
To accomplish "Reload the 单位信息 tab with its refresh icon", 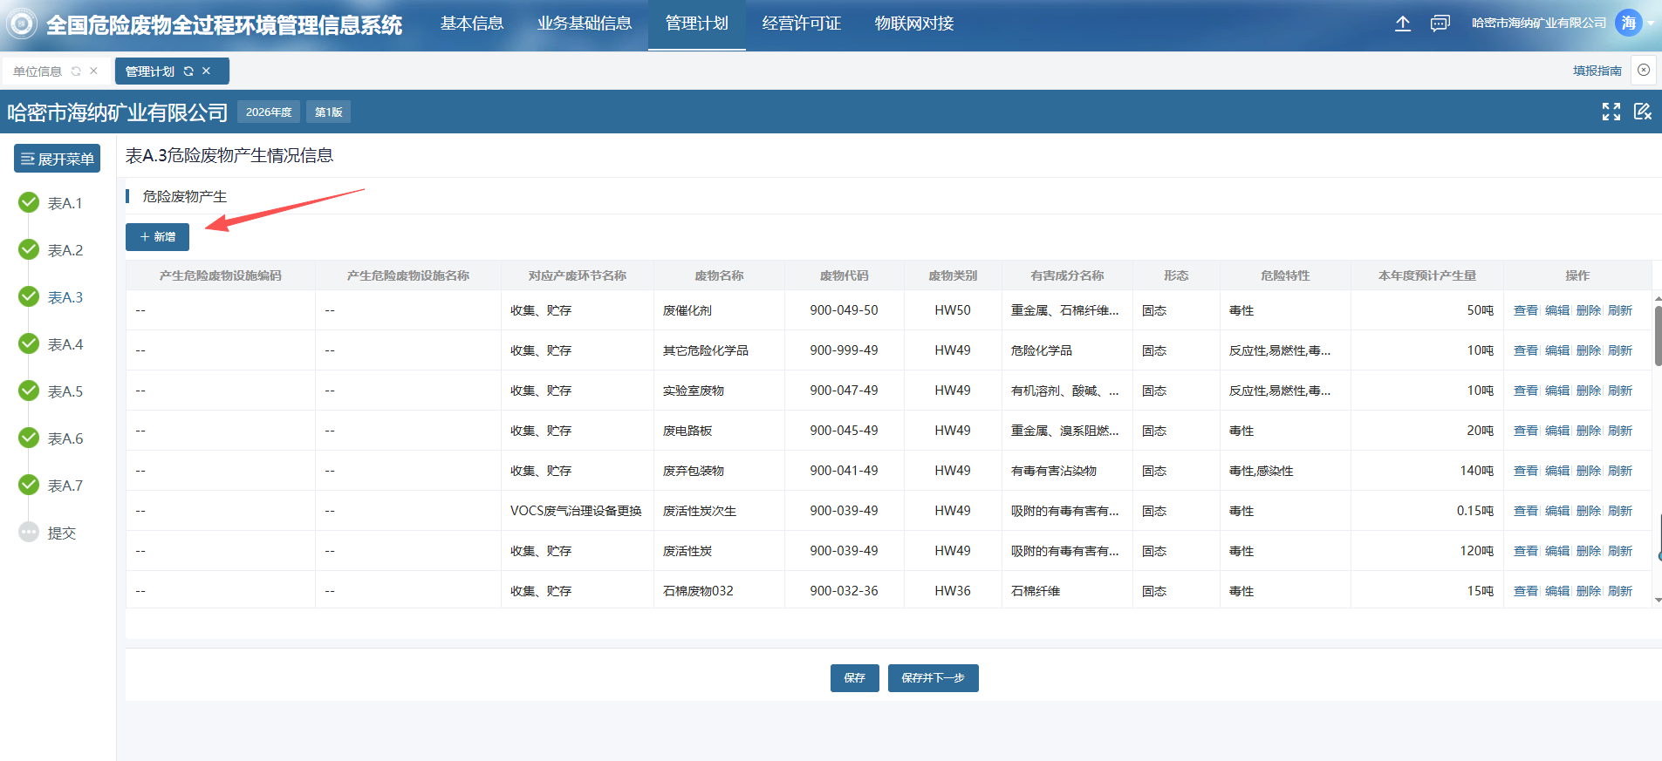I will [76, 71].
